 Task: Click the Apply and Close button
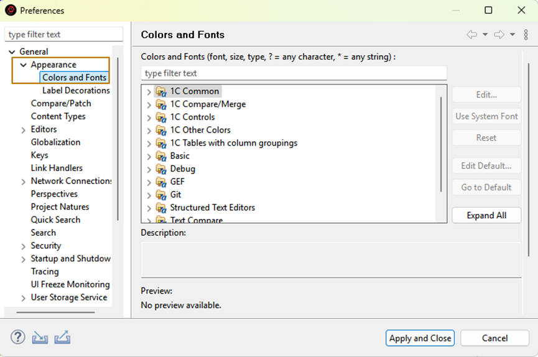420,338
